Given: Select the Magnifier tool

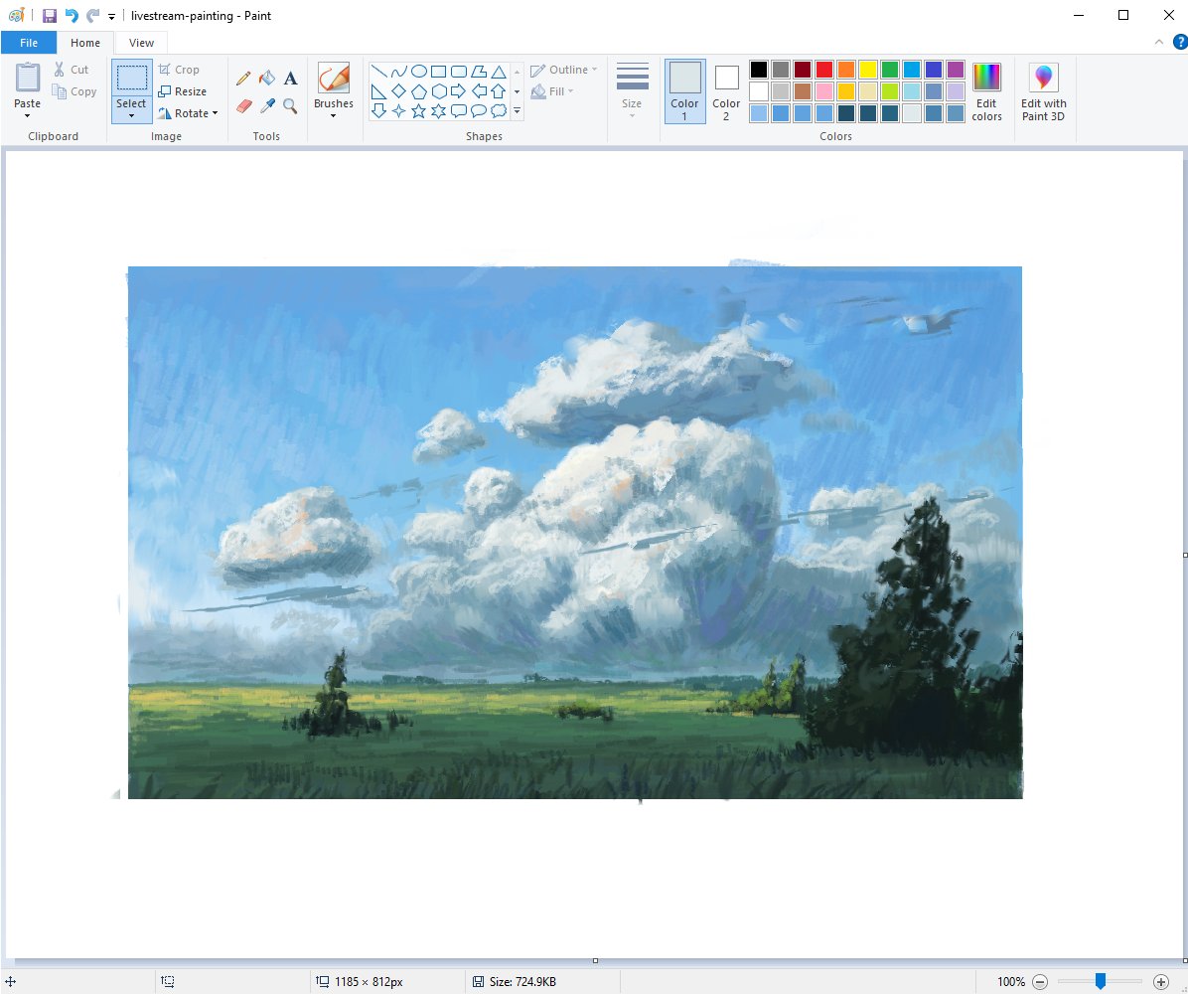Looking at the screenshot, I should 290,106.
